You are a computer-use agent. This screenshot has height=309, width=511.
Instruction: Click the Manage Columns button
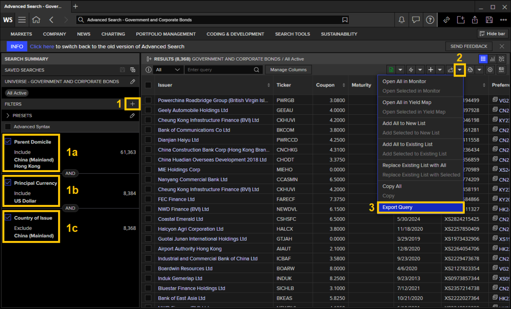(288, 70)
